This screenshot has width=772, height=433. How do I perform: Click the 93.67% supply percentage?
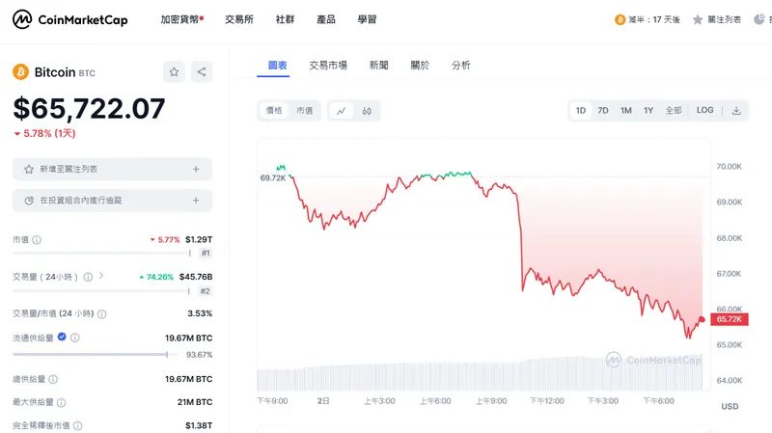(x=199, y=355)
